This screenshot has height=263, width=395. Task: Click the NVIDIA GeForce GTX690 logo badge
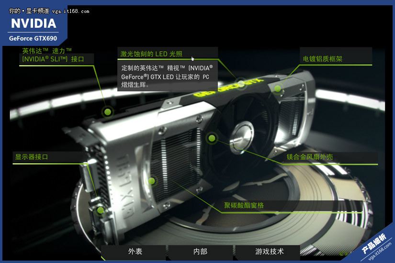click(33, 30)
